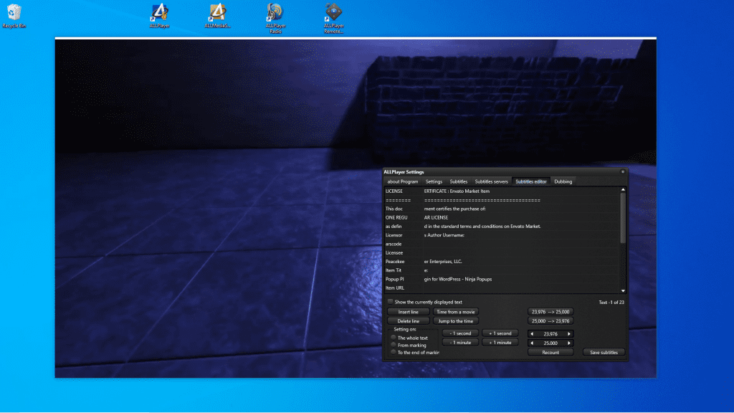Shift subtitles by plus 1 second
734x413 pixels.
(x=500, y=333)
